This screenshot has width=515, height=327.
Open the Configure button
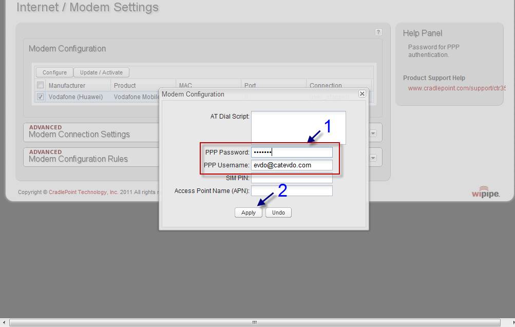[x=54, y=72]
